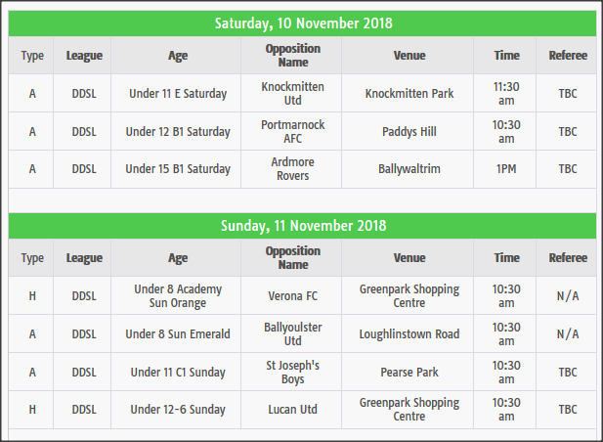Click Under 12-6 Sunday age cell

point(176,410)
